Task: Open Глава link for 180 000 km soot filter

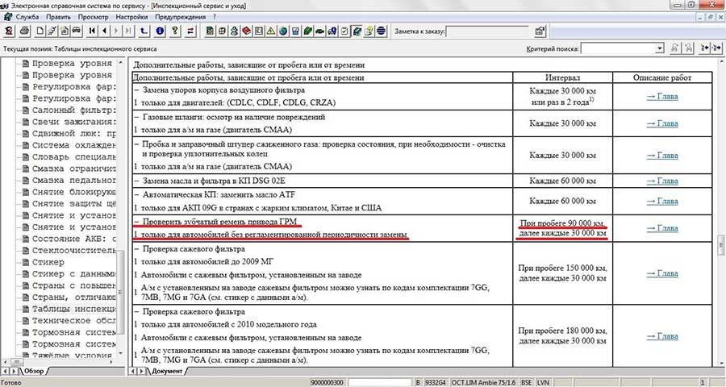Action: (x=662, y=336)
